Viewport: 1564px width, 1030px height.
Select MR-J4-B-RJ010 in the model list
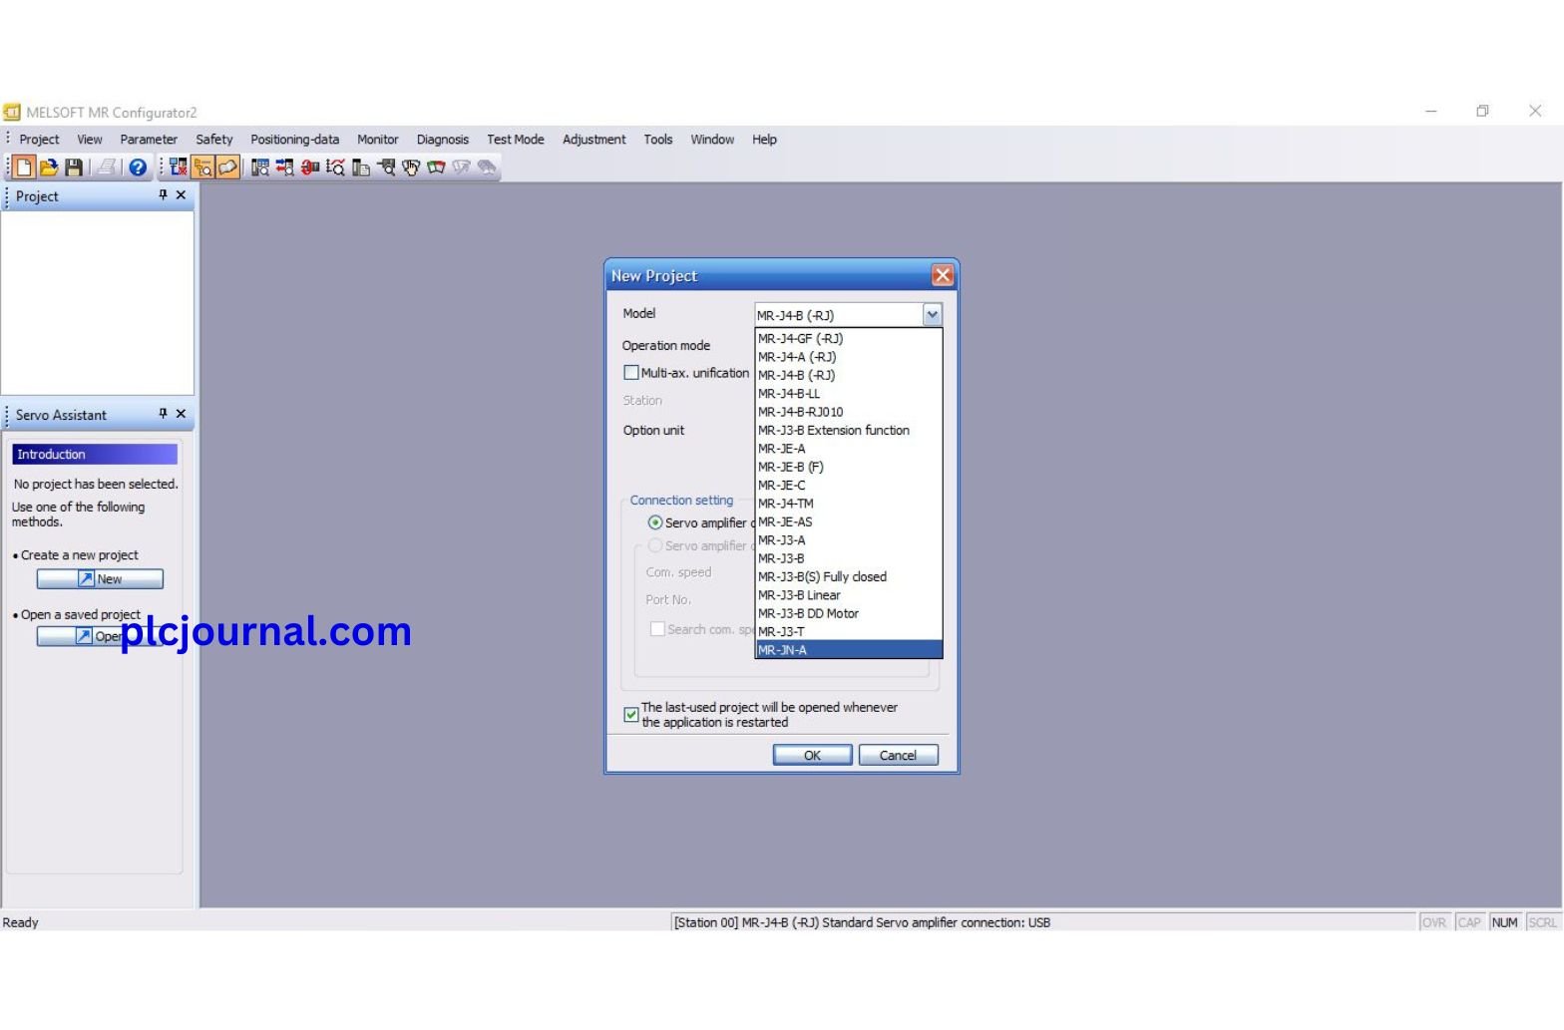pyautogui.click(x=849, y=412)
